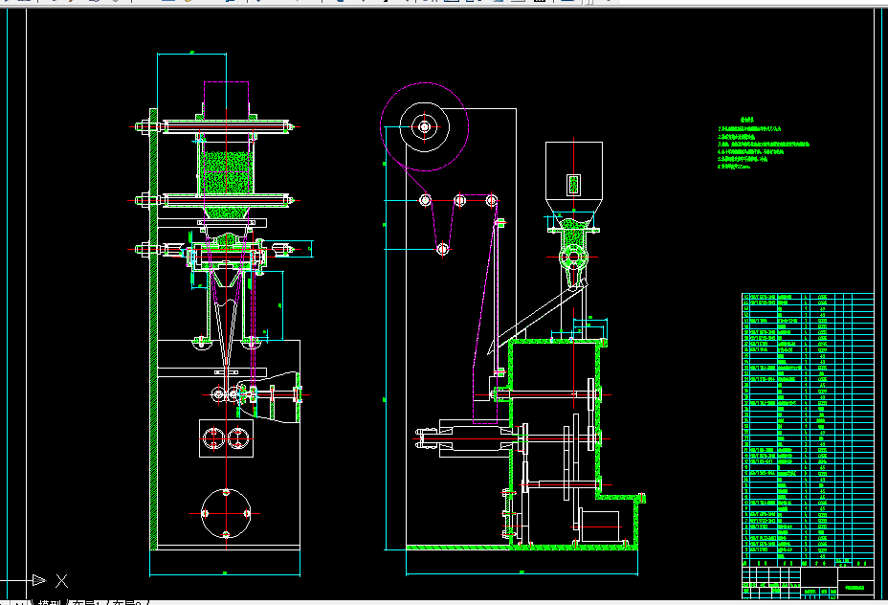Pick the small inspection window on the hopper
Viewport: 888px width, 605px height.
(x=574, y=185)
